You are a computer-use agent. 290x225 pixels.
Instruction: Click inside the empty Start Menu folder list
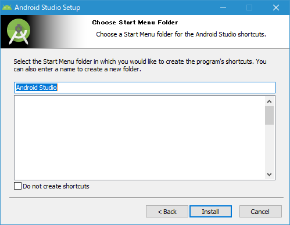point(139,138)
